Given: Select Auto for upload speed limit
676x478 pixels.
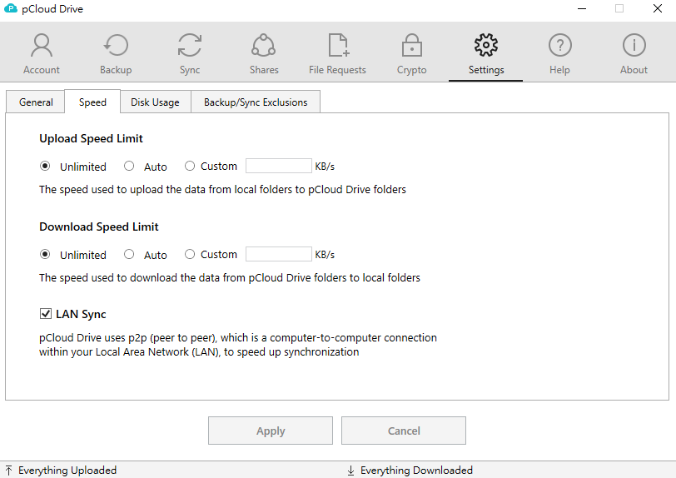Looking at the screenshot, I should point(129,166).
